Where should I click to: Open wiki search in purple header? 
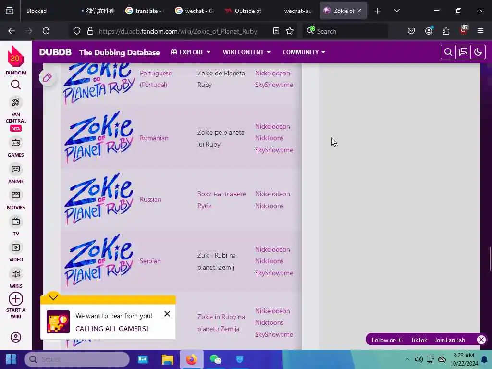tap(448, 52)
